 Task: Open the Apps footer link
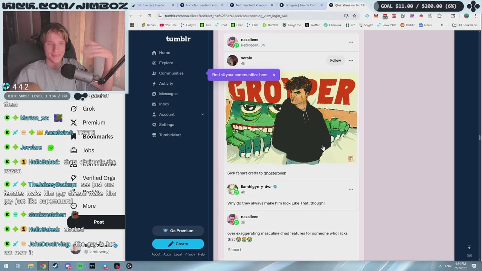167,254
